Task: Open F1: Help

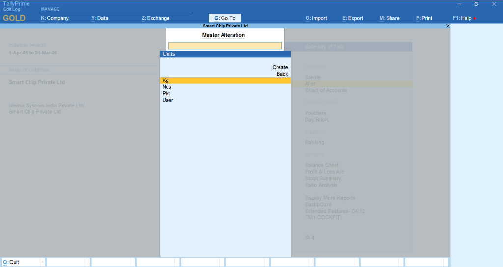Action: tap(462, 18)
